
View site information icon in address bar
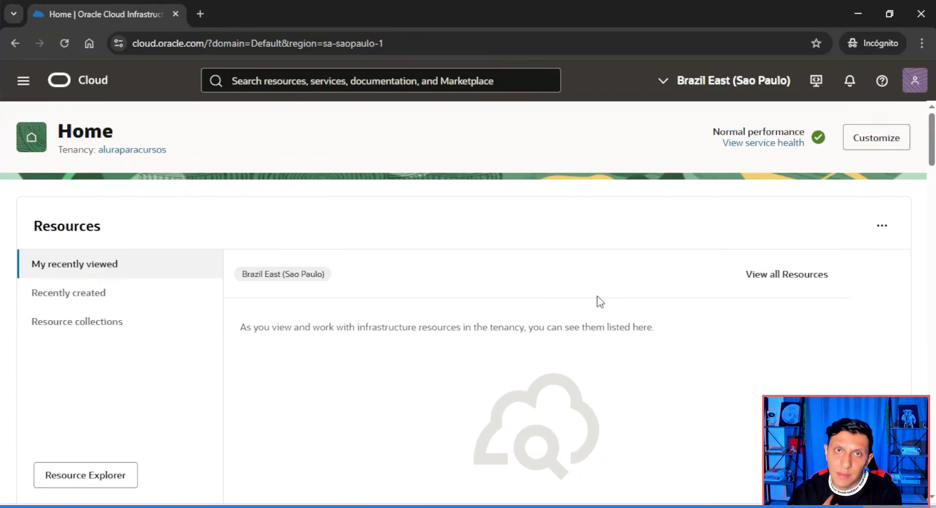pyautogui.click(x=119, y=43)
